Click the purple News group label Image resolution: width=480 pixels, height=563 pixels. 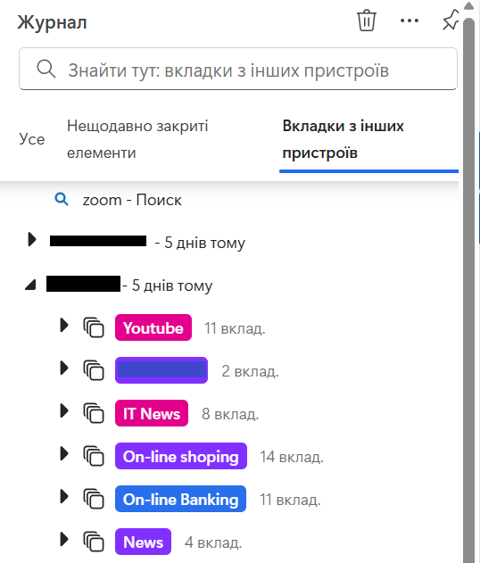[x=143, y=542]
